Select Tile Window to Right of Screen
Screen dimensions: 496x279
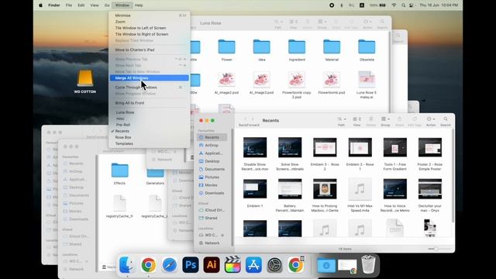[150, 34]
